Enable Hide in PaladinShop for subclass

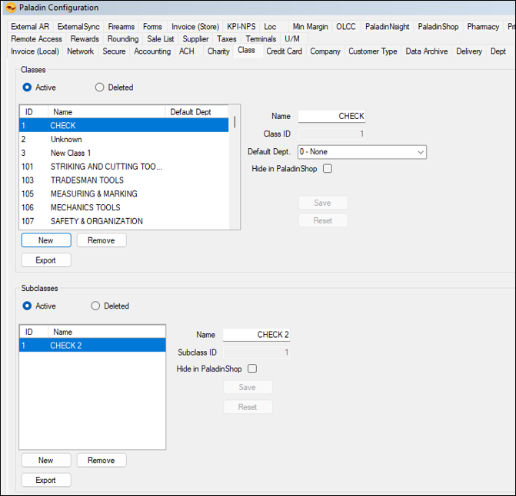252,369
